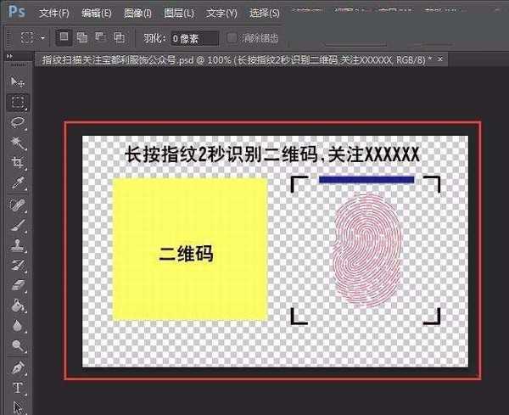This screenshot has width=509, height=415.
Task: Select the Eyedropper tool
Action: pos(17,183)
